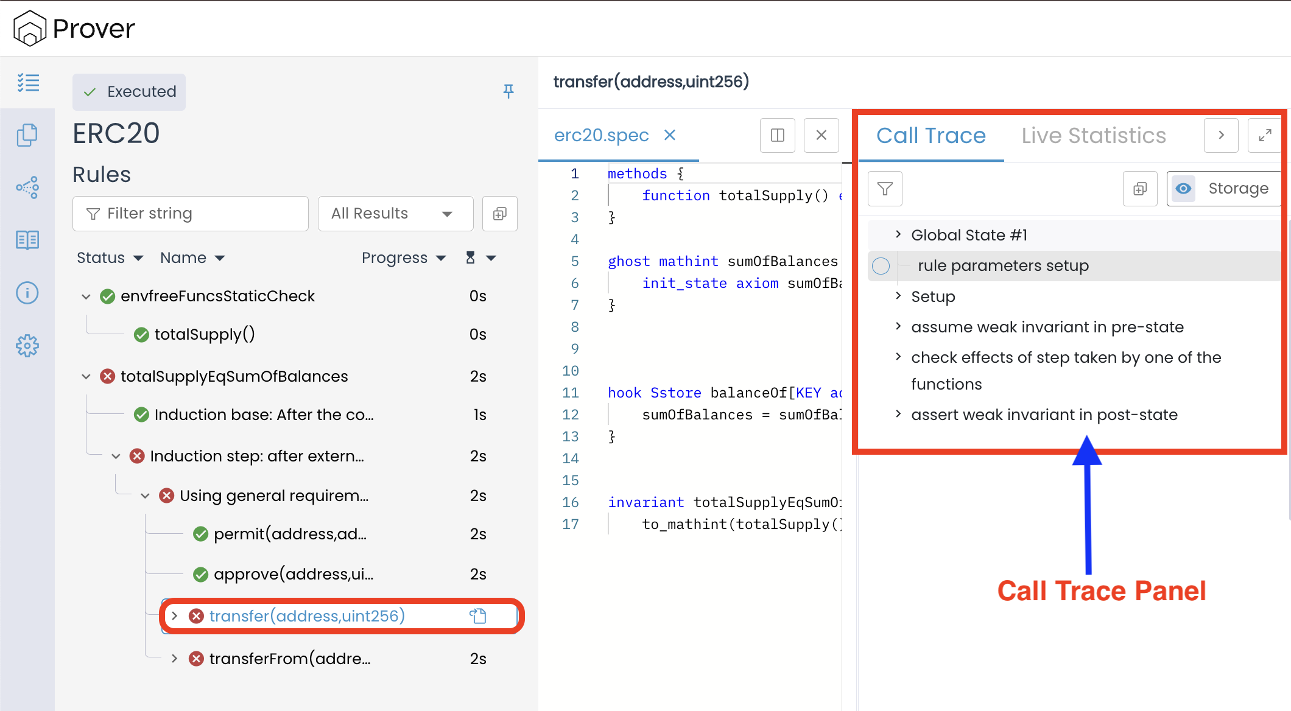The image size is (1291, 711).
Task: Click the jump-to-source icon on the transfer row
Action: [x=478, y=616]
